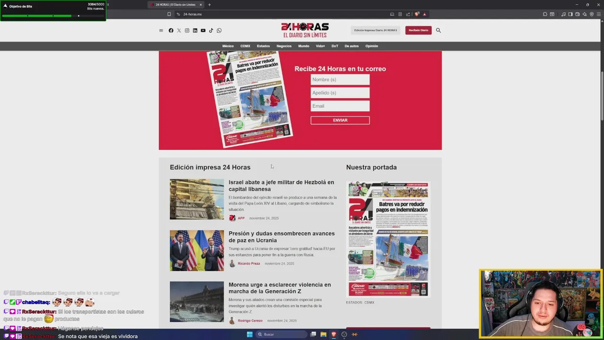
Task: Open the Vida+ section in nav bar
Action: coord(320,46)
